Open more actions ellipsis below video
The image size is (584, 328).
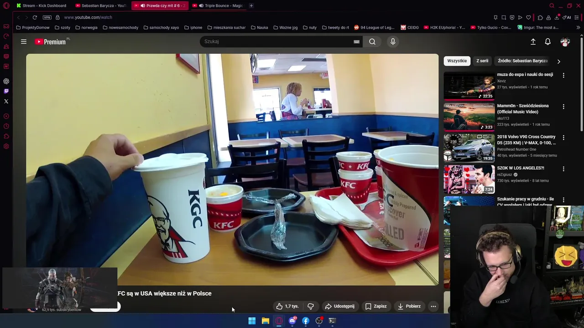coord(433,306)
